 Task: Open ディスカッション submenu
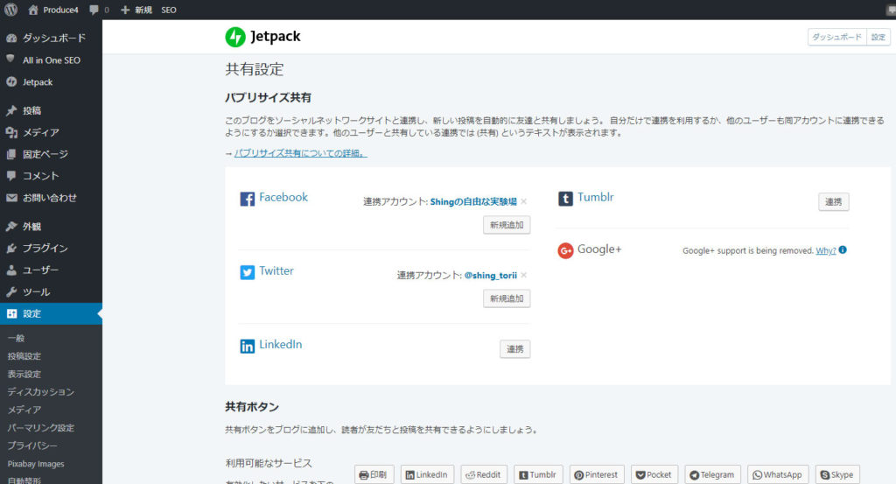(40, 391)
